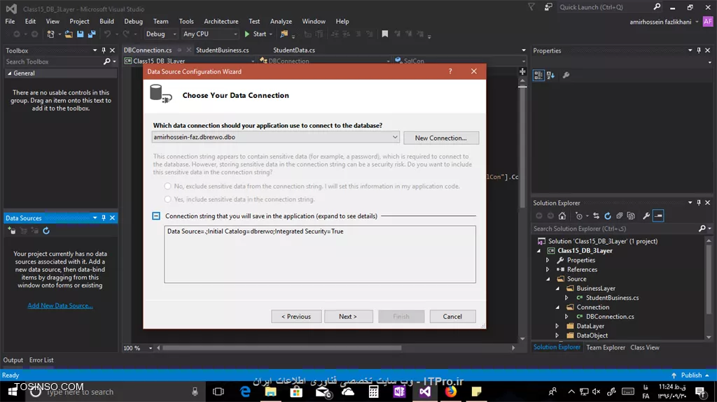Open Firefox from the taskbar
This screenshot has height=402, width=717.
point(451,392)
